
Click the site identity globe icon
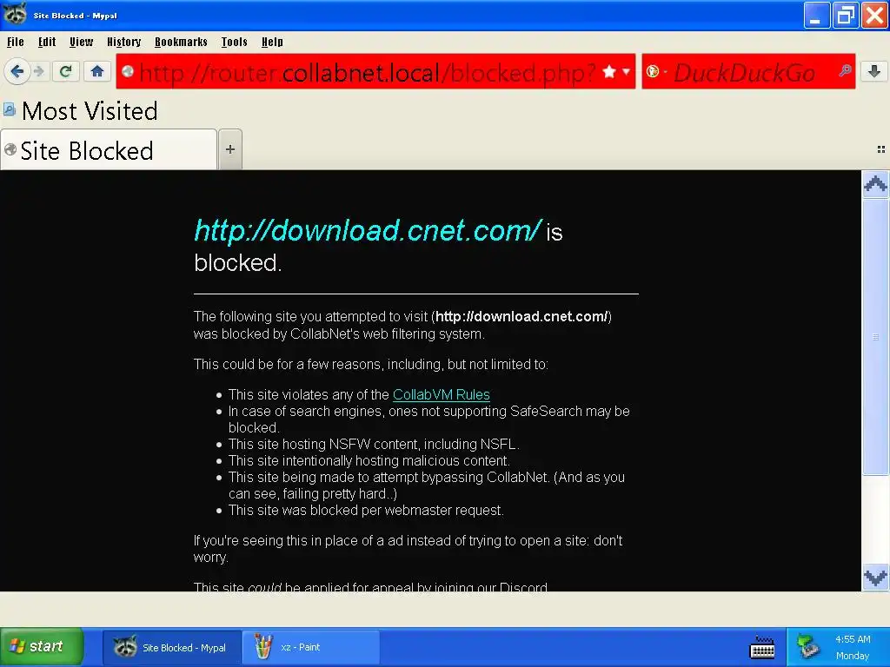tap(128, 71)
